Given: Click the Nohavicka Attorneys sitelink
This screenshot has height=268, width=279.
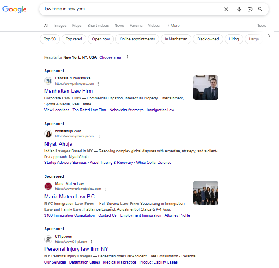Looking at the screenshot, I should pyautogui.click(x=126, y=110).
